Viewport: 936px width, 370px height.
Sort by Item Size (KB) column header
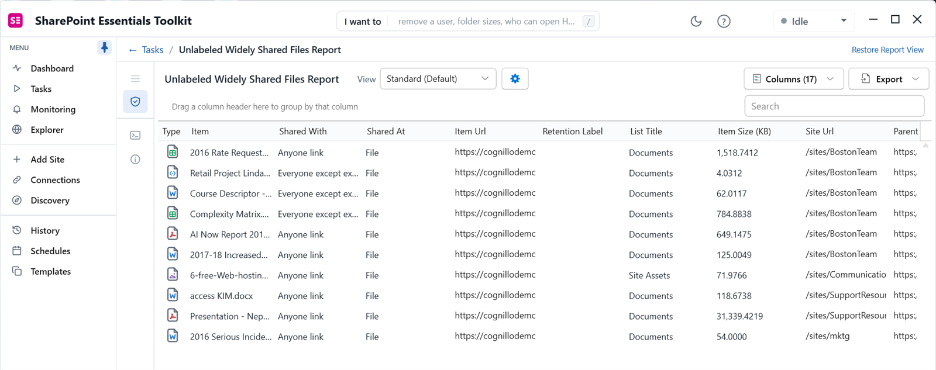[744, 132]
